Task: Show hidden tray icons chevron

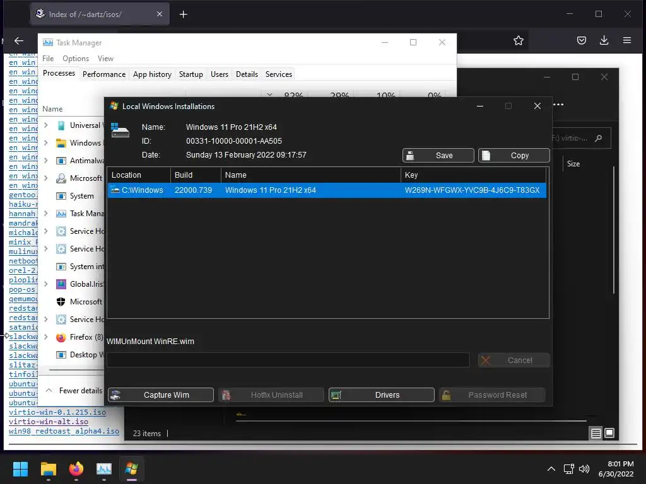Action: (x=551, y=469)
